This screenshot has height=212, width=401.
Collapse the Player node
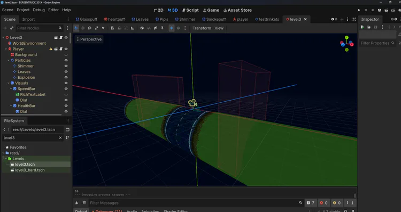[6, 49]
